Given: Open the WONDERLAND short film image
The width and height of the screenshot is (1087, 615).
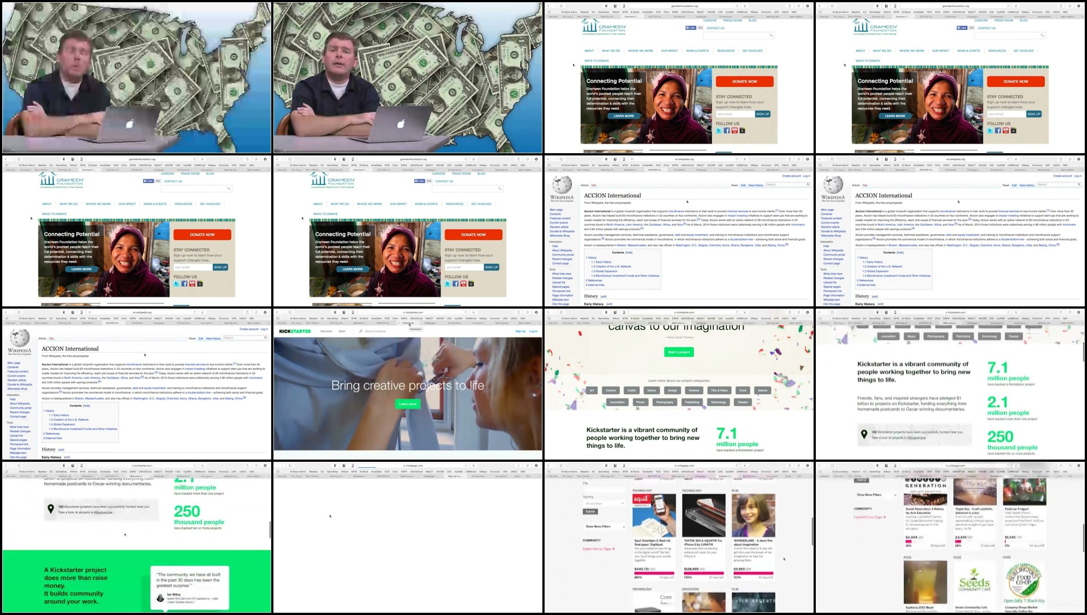Looking at the screenshot, I should pyautogui.click(x=753, y=515).
